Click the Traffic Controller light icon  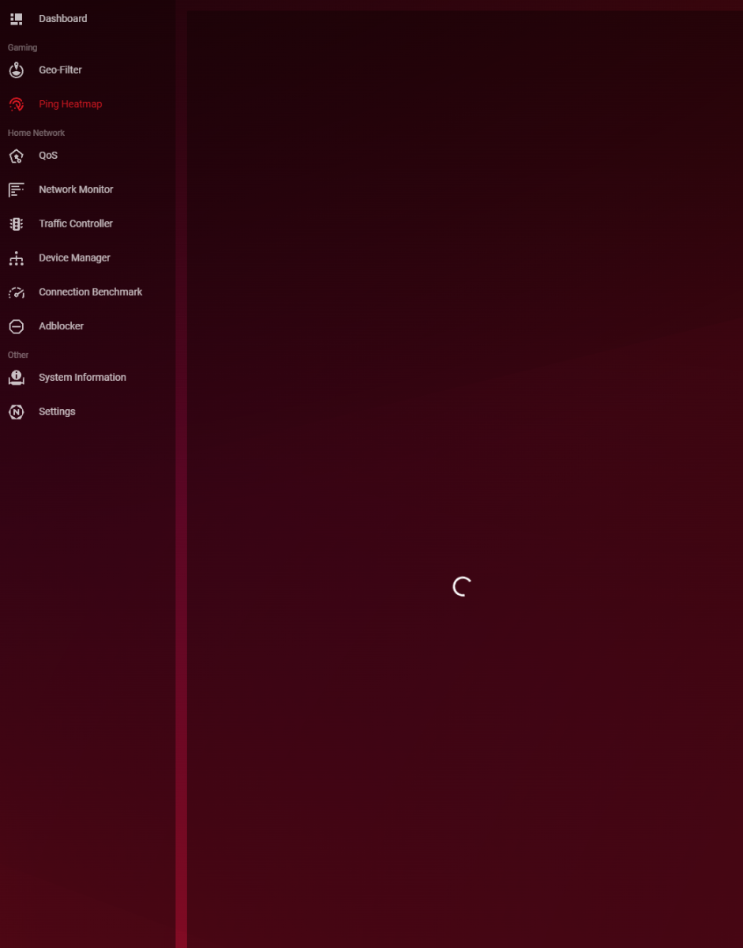[x=17, y=224]
